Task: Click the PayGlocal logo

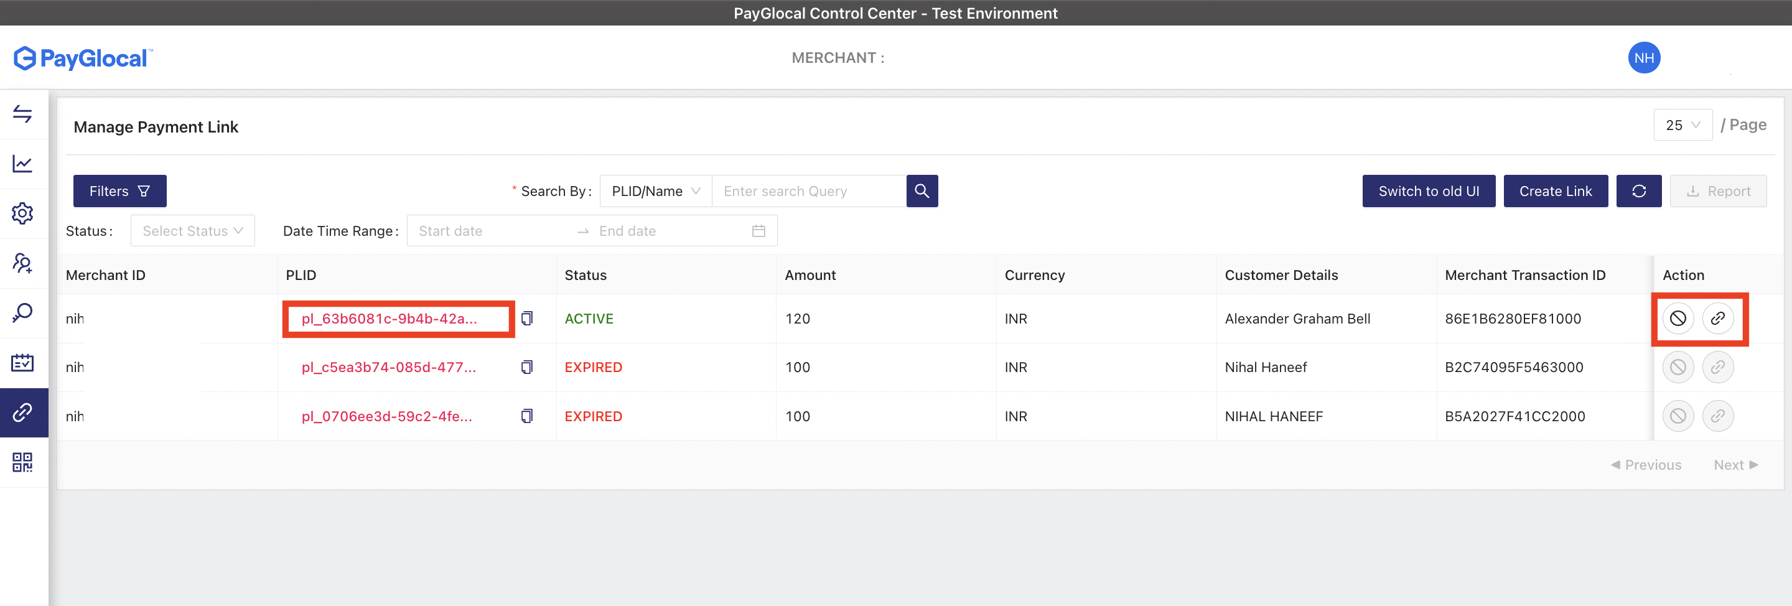Action: point(83,58)
